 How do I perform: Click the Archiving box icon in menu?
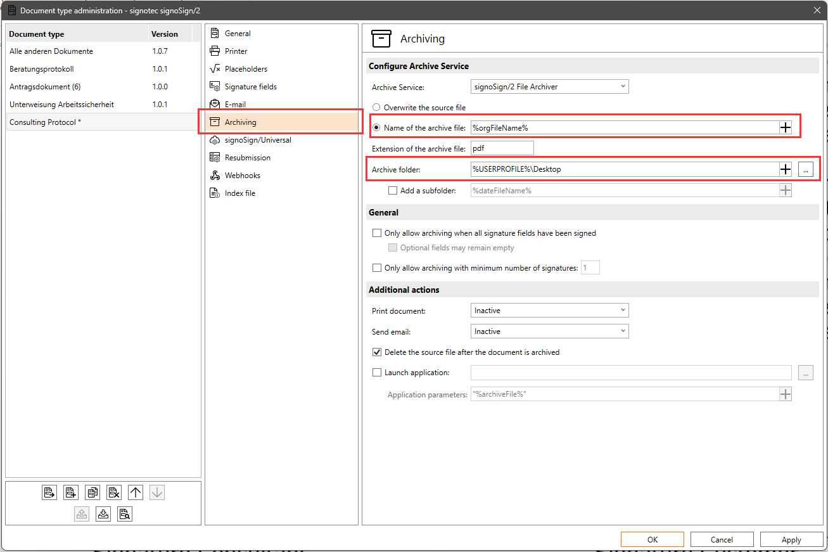[215, 122]
